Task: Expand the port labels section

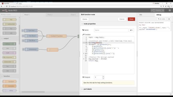Action: 86,89
